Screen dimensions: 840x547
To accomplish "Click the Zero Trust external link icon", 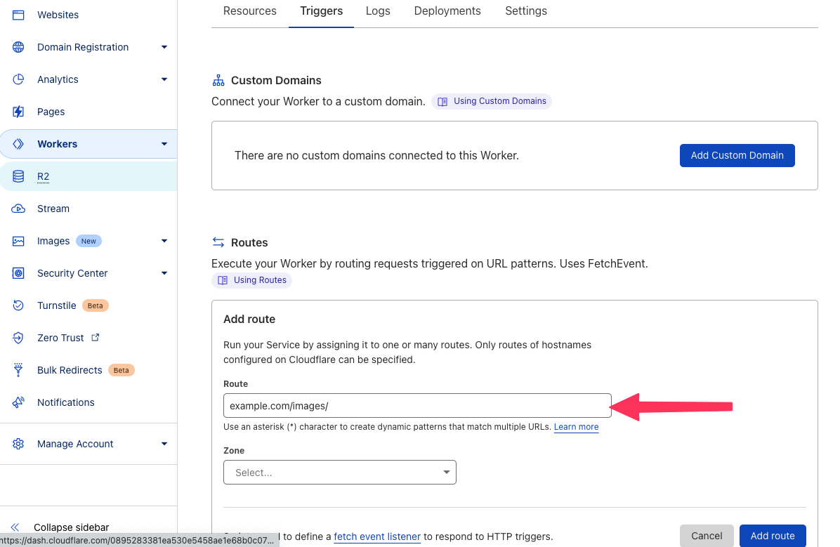I will click(96, 337).
